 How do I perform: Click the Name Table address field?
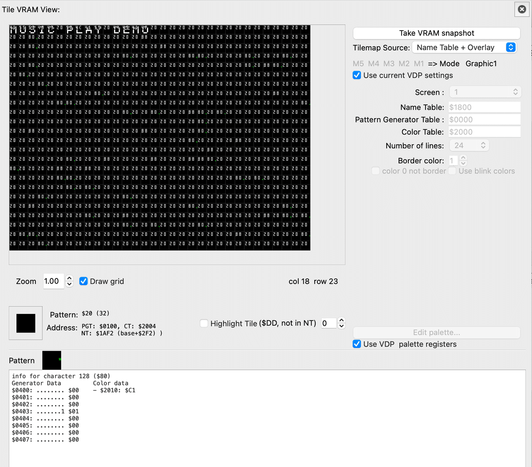tap(484, 107)
